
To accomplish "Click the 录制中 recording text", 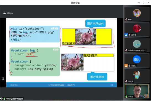I will [10, 13].
